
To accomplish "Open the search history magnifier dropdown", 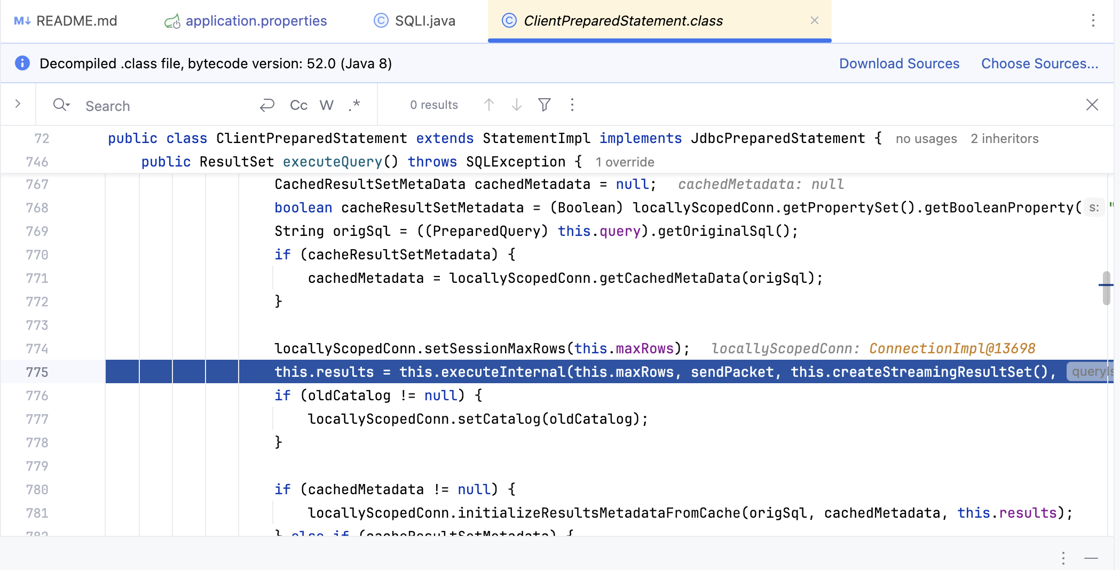I will click(x=61, y=105).
